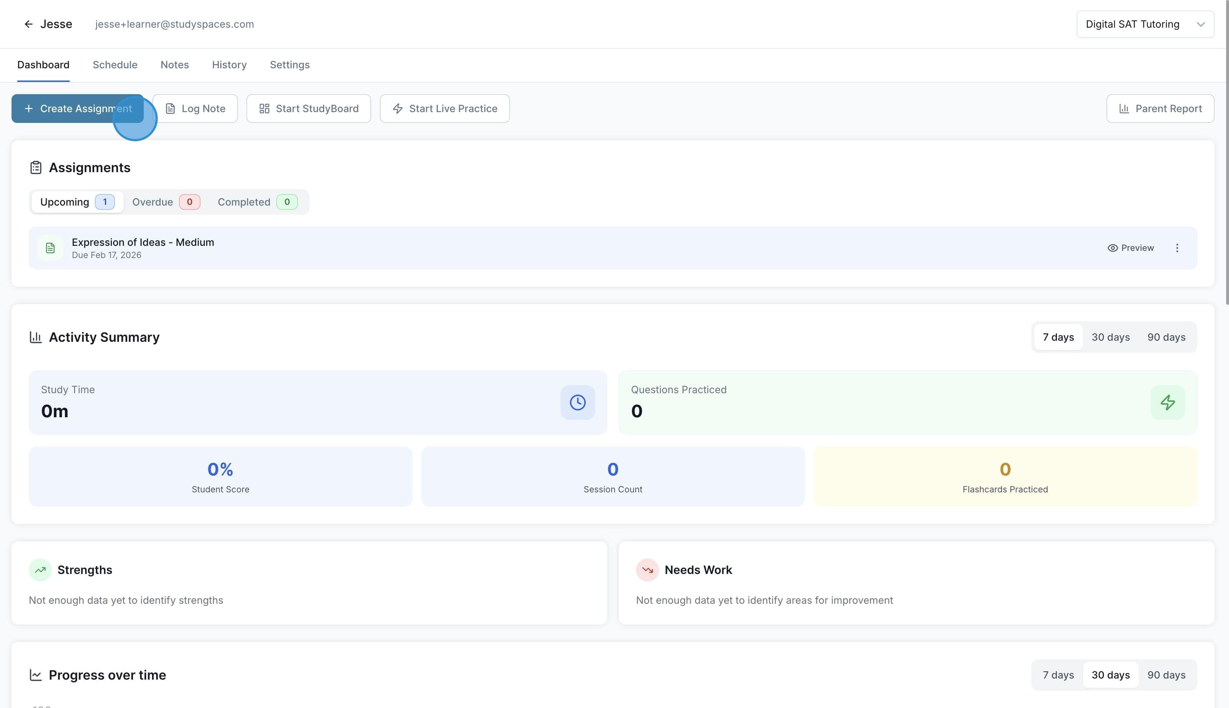
Task: Click the Student Score card
Action: (x=220, y=477)
